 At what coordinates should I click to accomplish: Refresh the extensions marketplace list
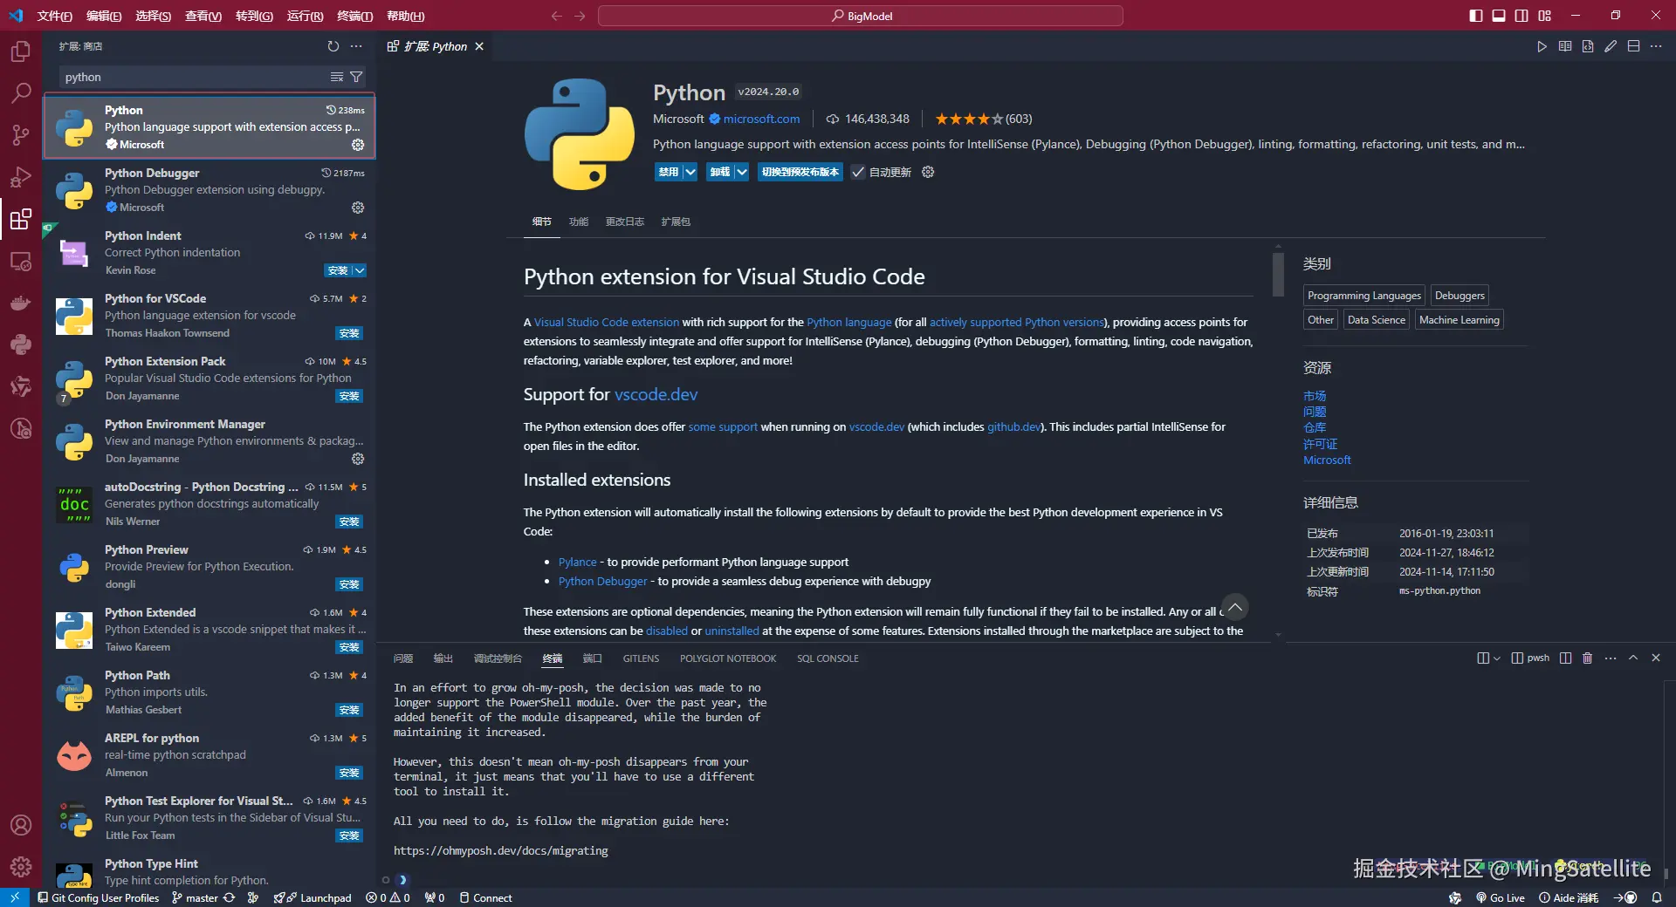[333, 46]
